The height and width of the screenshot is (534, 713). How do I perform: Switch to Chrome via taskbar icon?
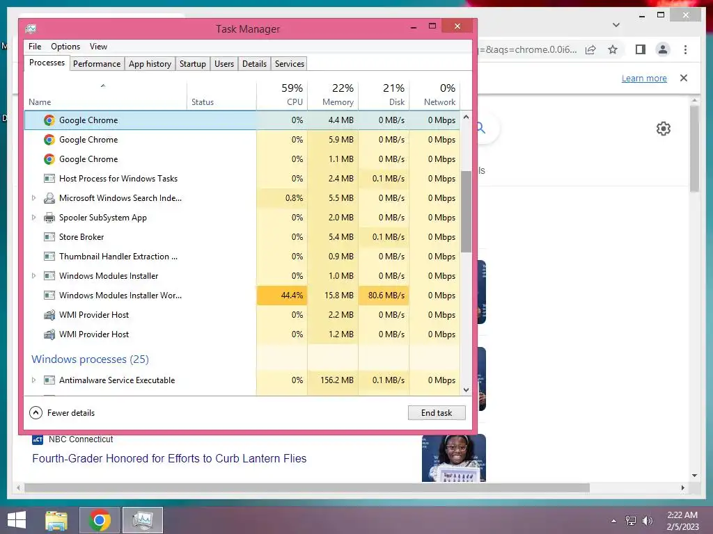tap(100, 520)
